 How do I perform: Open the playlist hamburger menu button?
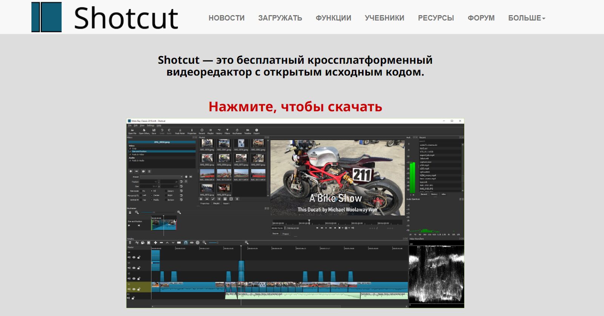pyautogui.click(x=237, y=199)
